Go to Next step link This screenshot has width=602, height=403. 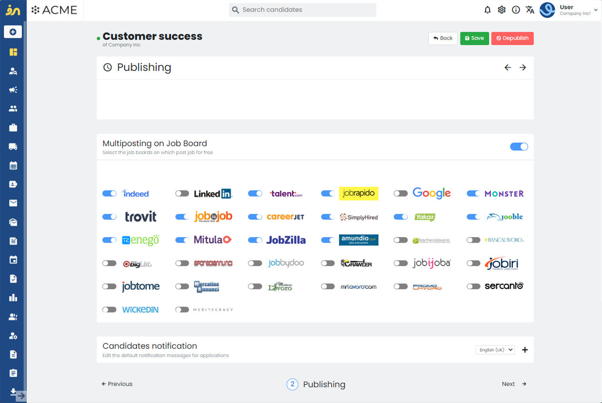(x=514, y=384)
